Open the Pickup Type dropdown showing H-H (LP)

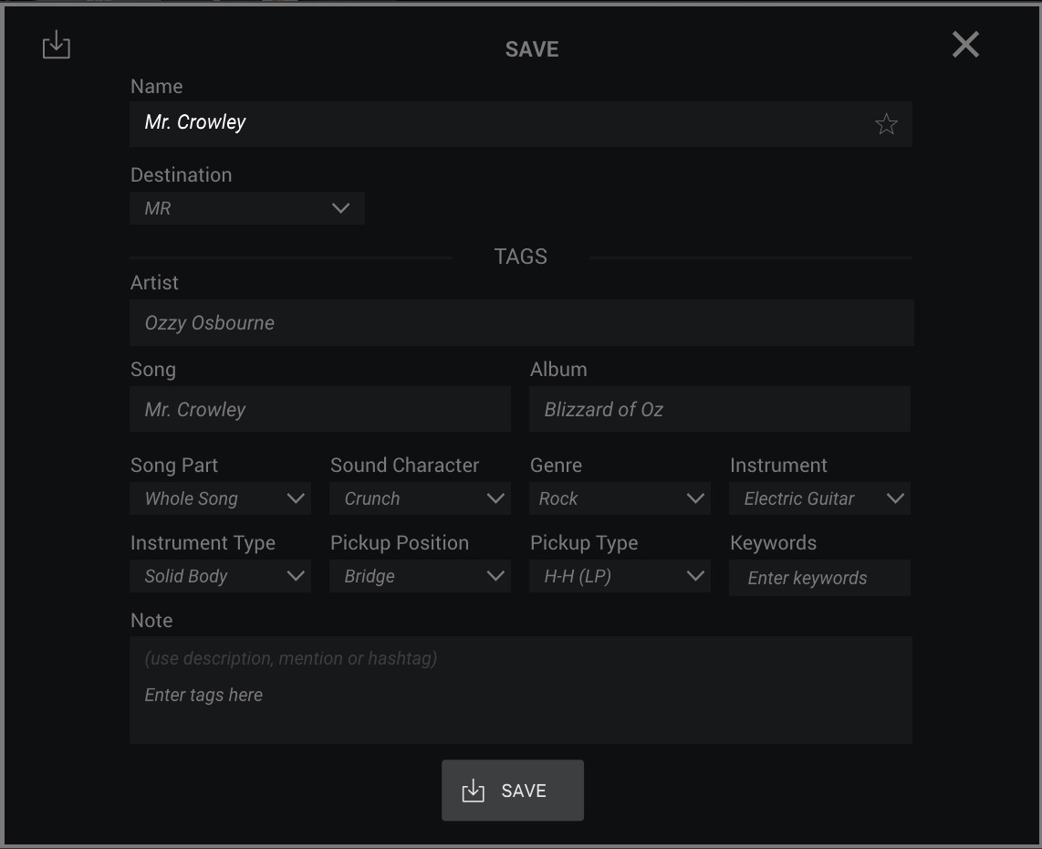point(620,576)
